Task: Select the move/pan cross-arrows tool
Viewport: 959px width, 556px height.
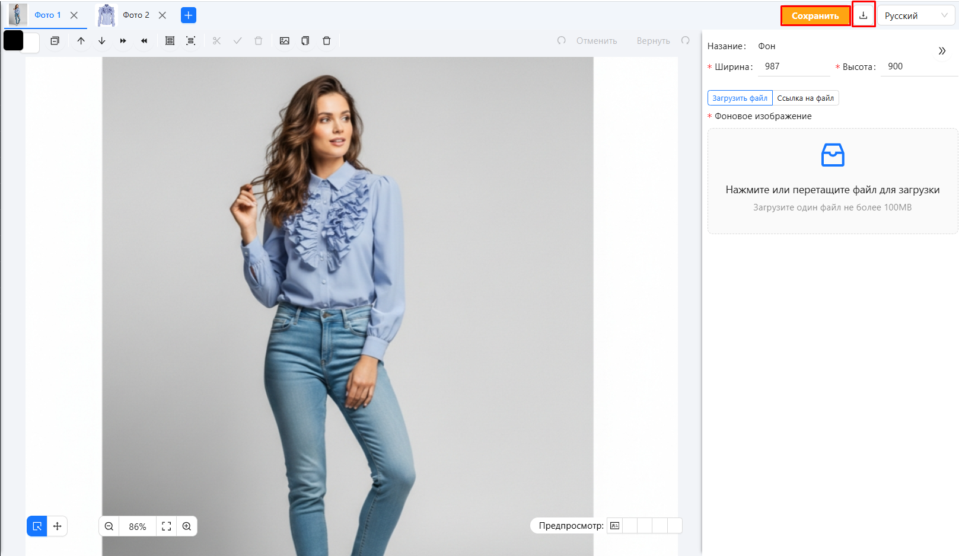Action: tap(58, 526)
